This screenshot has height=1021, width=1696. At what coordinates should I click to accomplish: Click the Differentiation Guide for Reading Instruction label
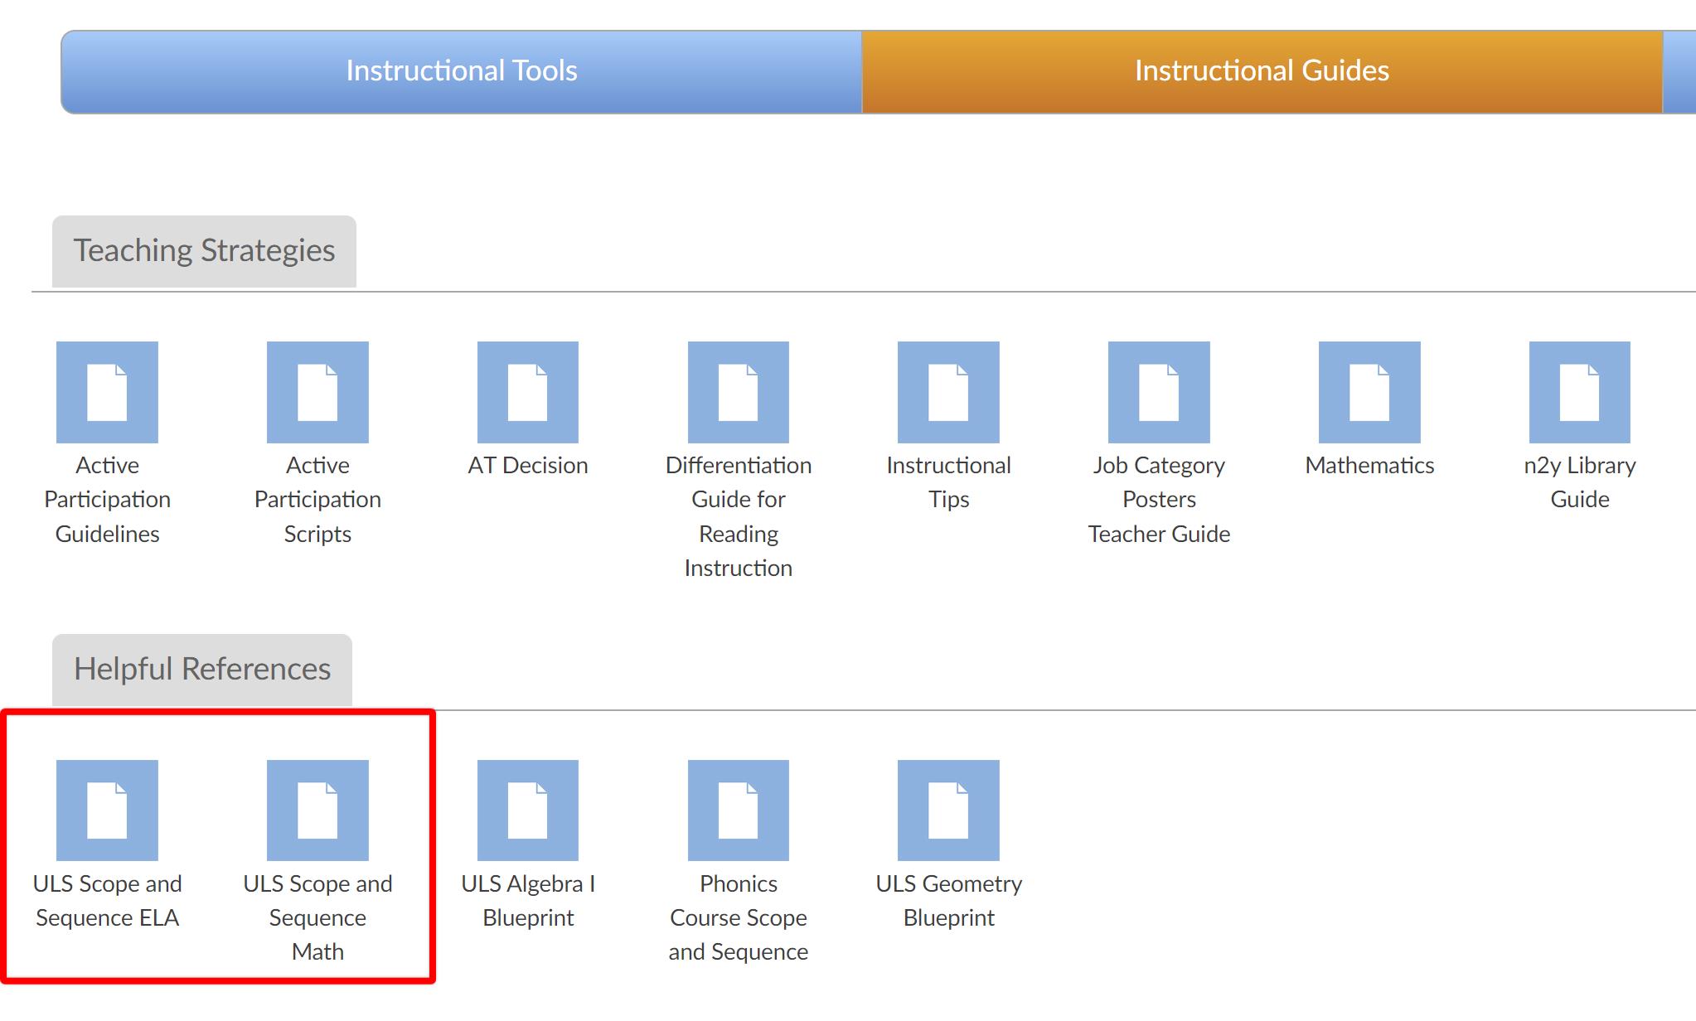739,517
